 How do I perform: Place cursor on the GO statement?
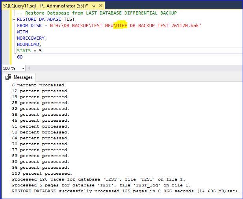tap(20, 57)
